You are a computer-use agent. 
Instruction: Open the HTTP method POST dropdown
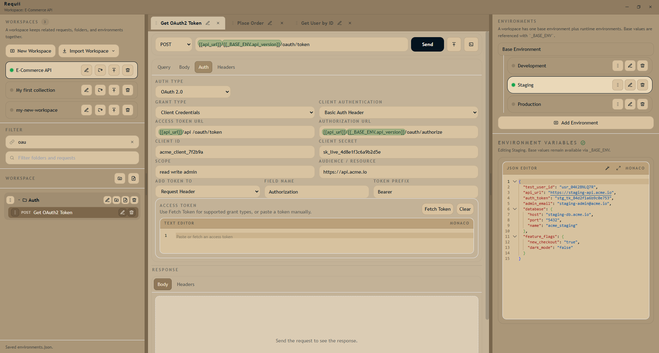tap(174, 44)
